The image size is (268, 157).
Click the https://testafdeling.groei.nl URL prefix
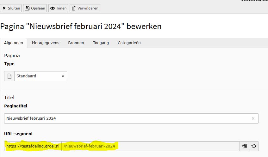pos(33,146)
